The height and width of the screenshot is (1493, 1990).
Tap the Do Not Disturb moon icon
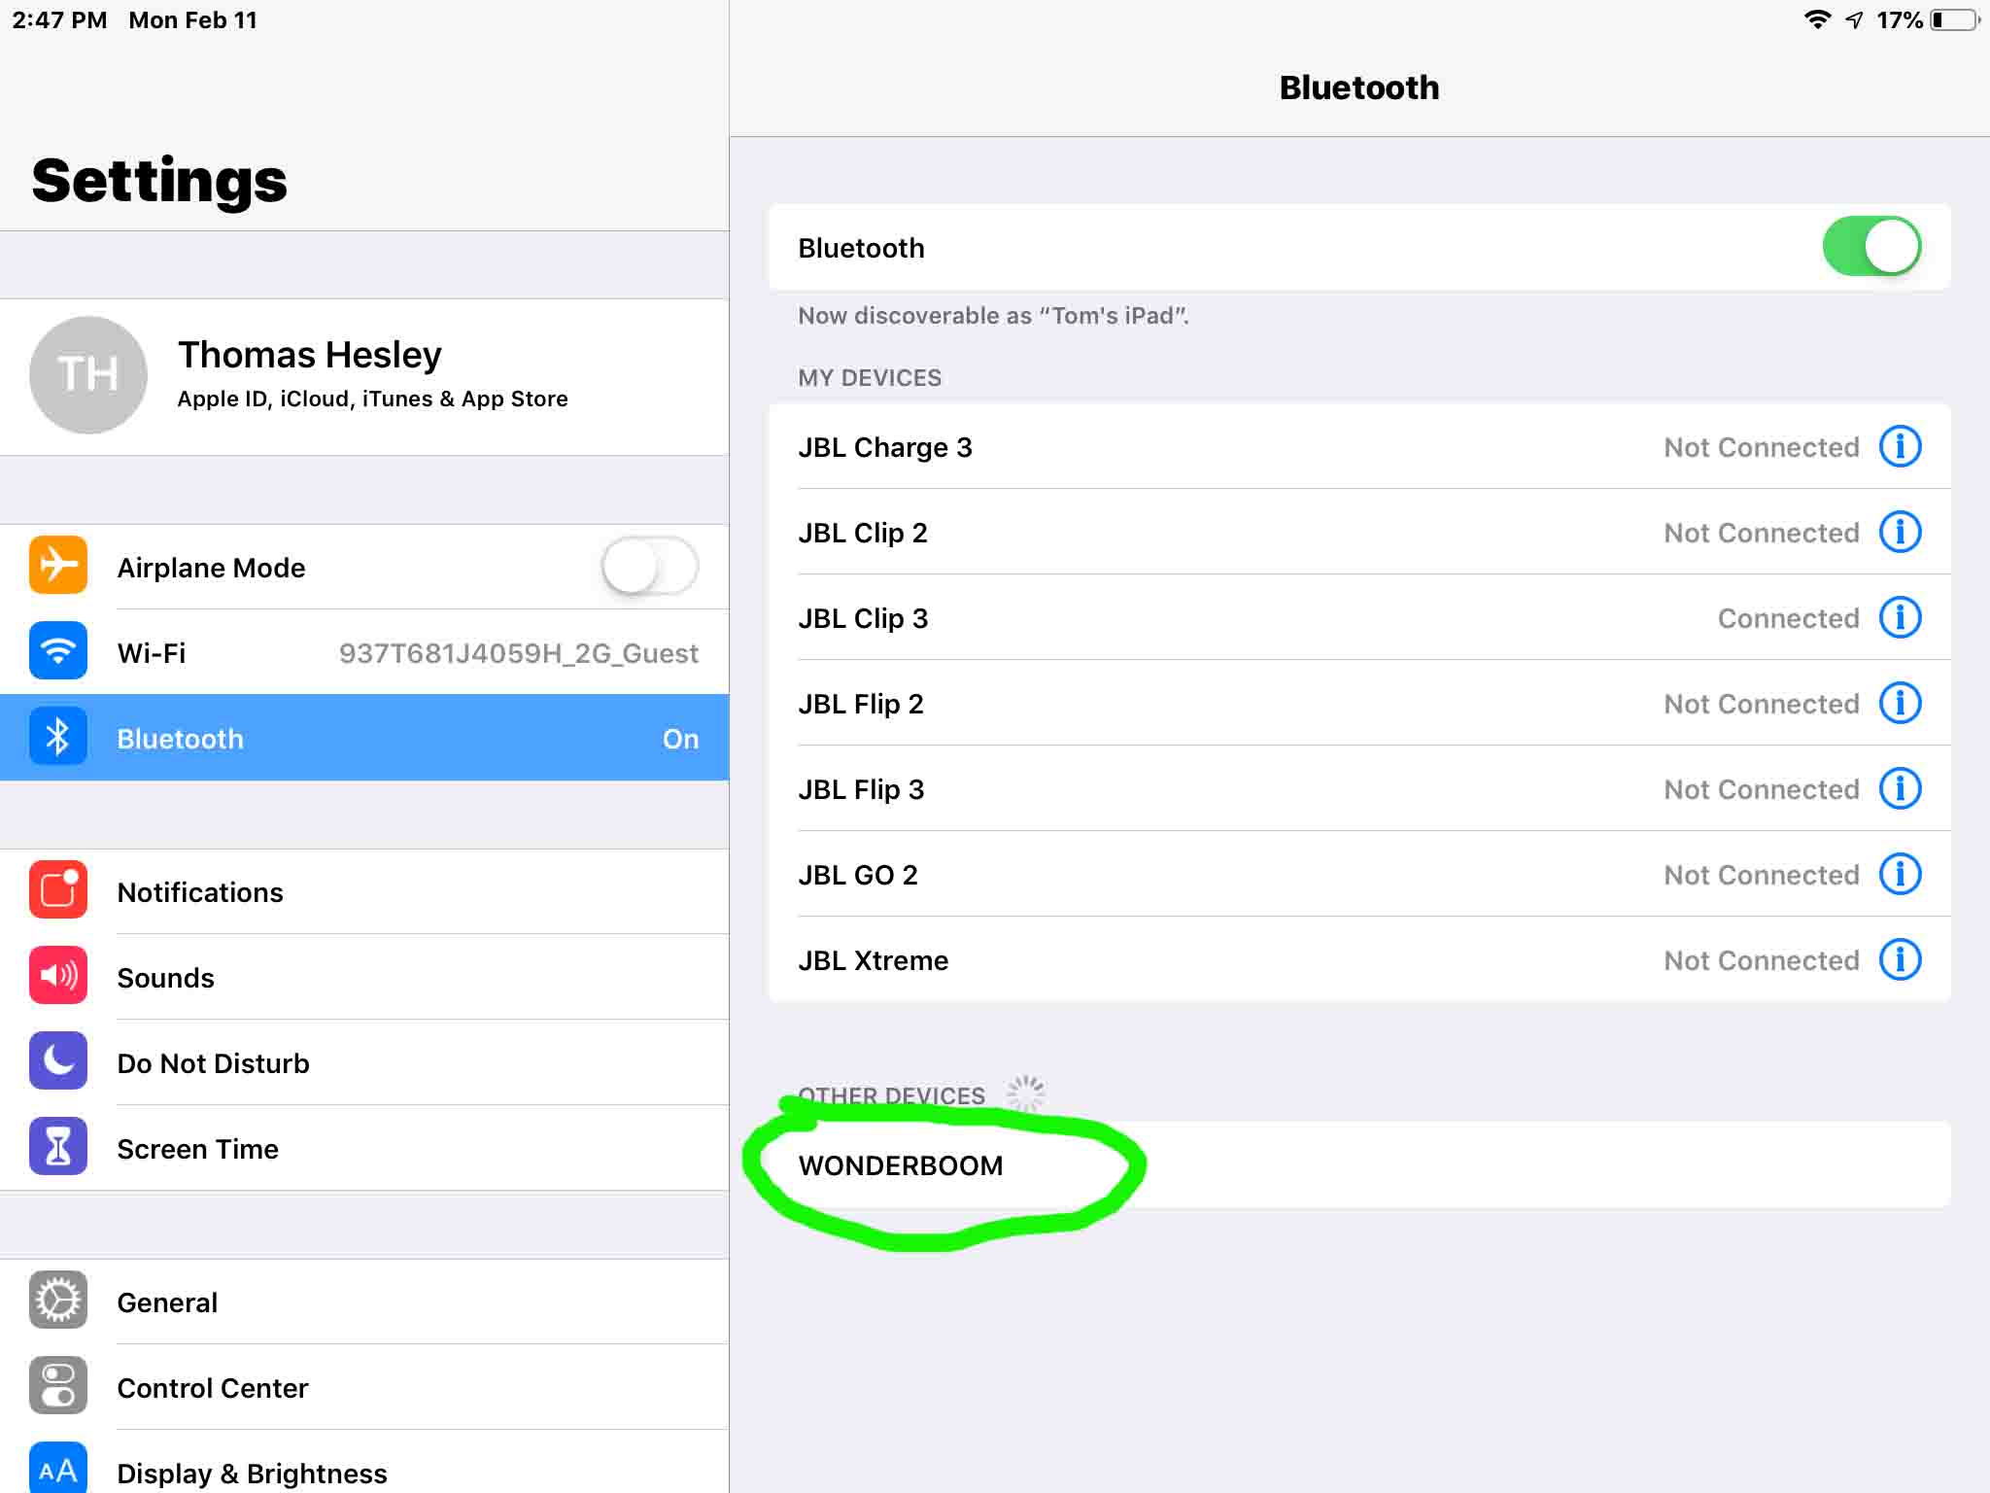tap(58, 1060)
